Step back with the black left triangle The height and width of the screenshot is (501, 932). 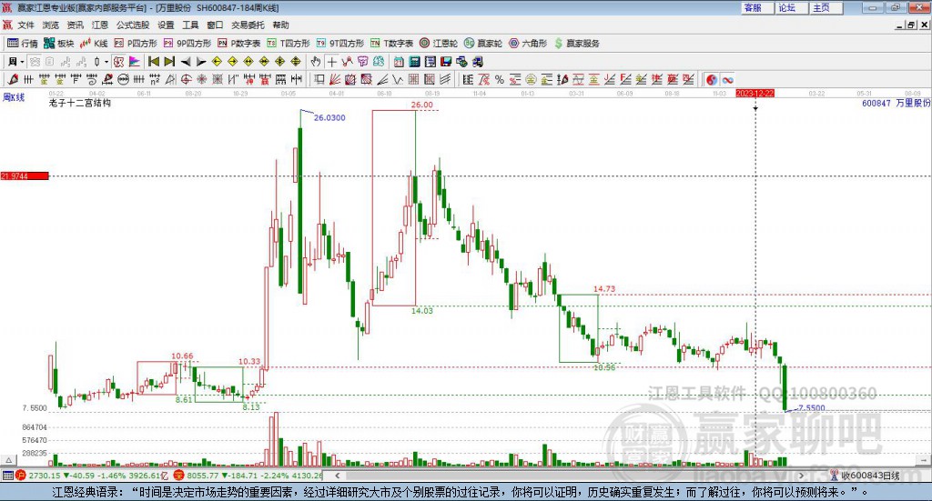tap(186, 62)
